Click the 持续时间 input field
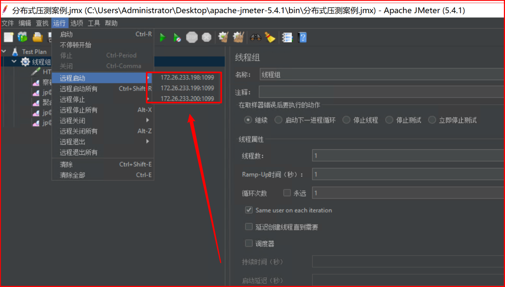 click(408, 262)
